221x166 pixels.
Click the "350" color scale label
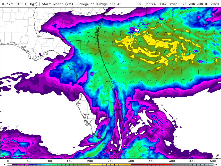(x=151, y=161)
